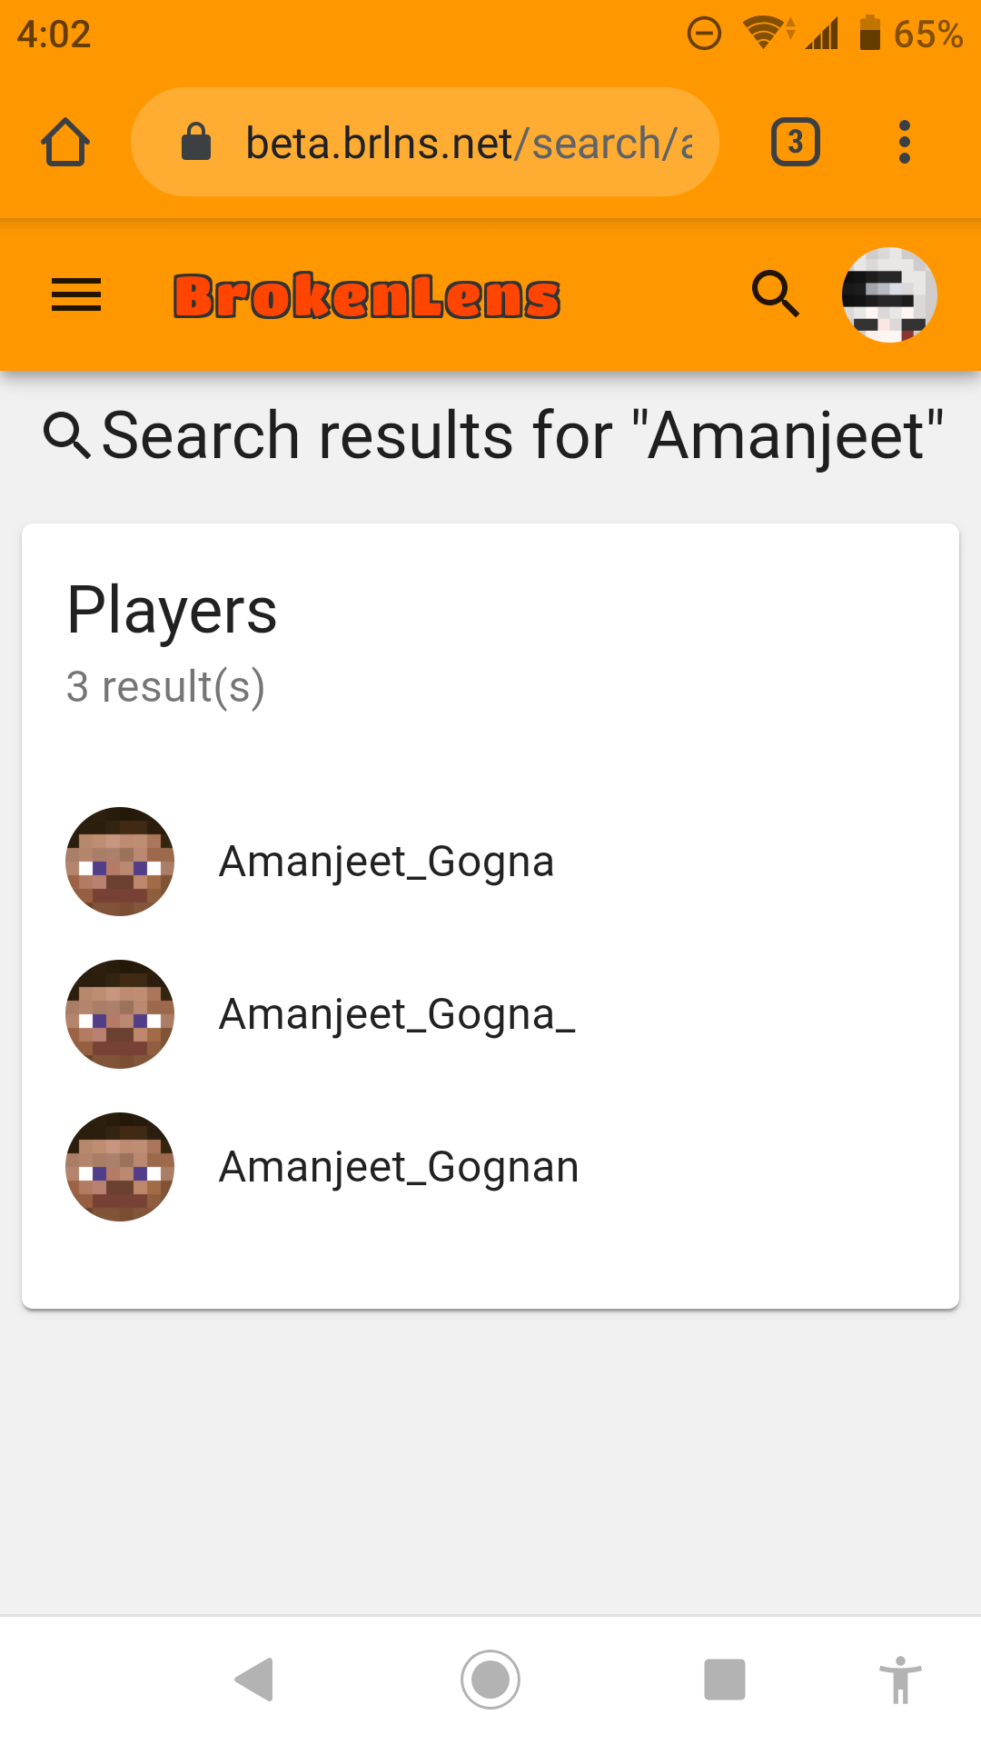981x1745 pixels.
Task: Tap the Amanjeet_Gogna_ player avatar
Action: pyautogui.click(x=120, y=1014)
